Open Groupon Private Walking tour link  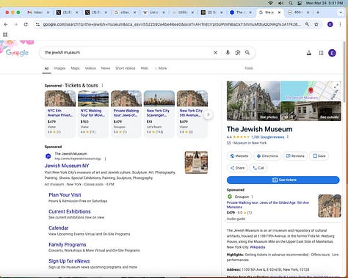tap(268, 205)
